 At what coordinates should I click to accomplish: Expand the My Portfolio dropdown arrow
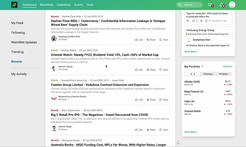tap(203, 66)
